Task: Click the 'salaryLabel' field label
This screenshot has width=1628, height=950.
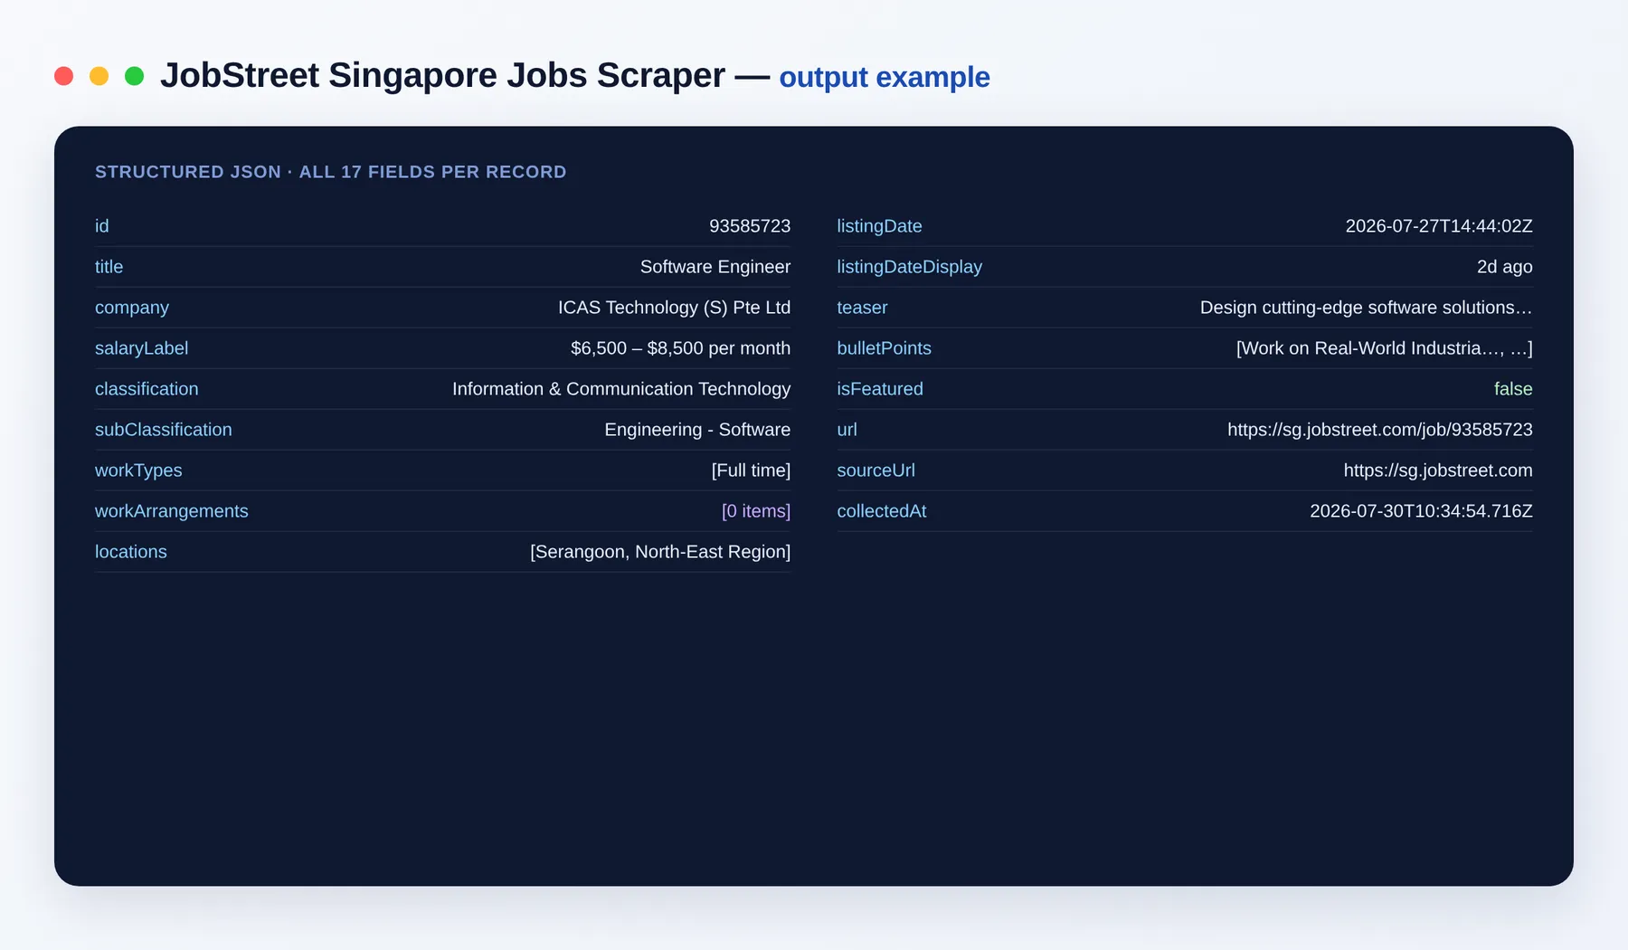Action: [x=141, y=348]
